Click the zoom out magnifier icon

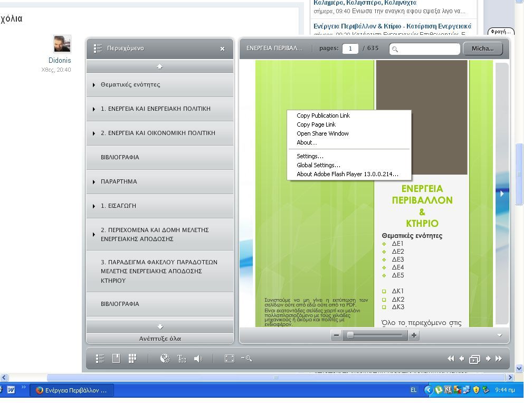[x=246, y=359]
